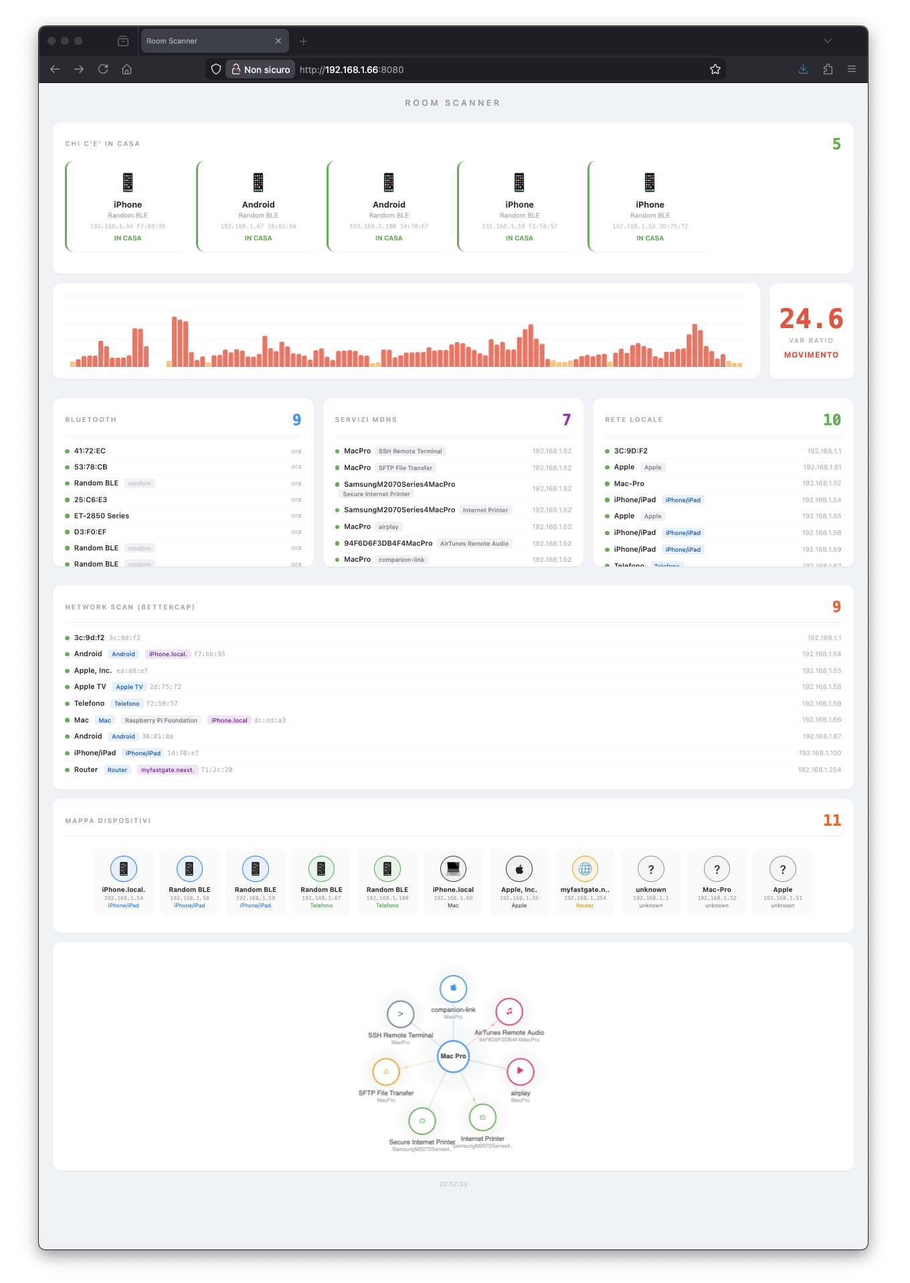Click the iPhone.local. phone icon 192.168.1.54
The height and width of the screenshot is (1283, 910).
tap(124, 869)
